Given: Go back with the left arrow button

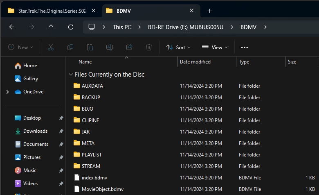Looking at the screenshot, I should (12, 27).
